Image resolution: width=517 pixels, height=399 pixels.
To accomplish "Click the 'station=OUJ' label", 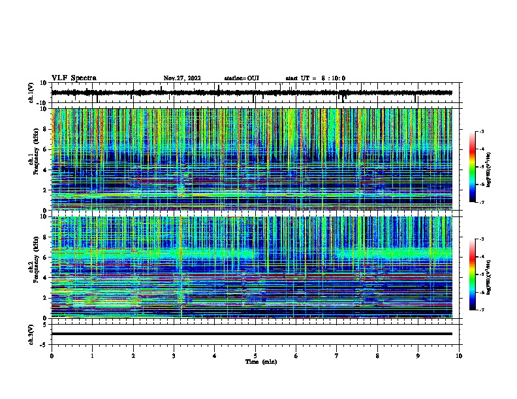I will pos(242,78).
